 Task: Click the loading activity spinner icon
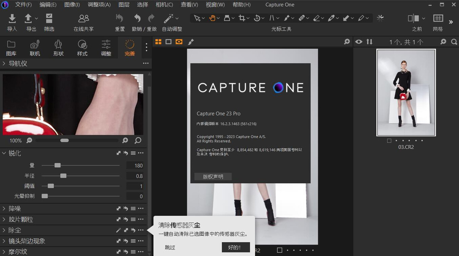click(x=380, y=18)
